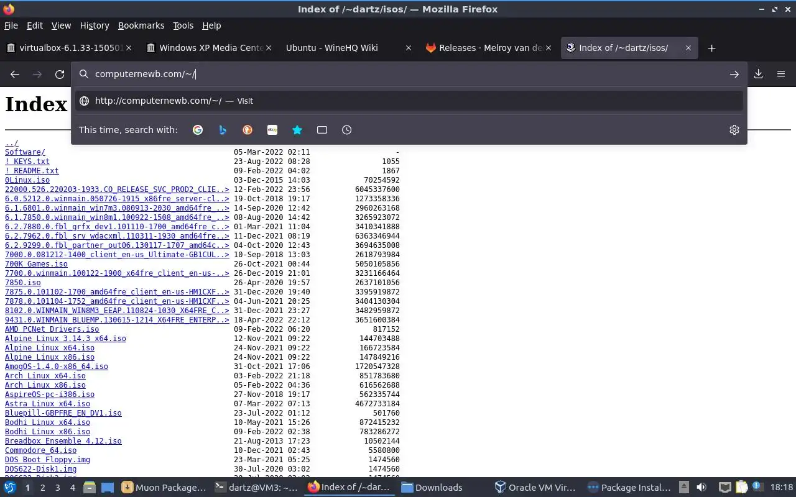Search open tabs using the tab icon
Viewport: 796px width, 497px height.
click(322, 130)
